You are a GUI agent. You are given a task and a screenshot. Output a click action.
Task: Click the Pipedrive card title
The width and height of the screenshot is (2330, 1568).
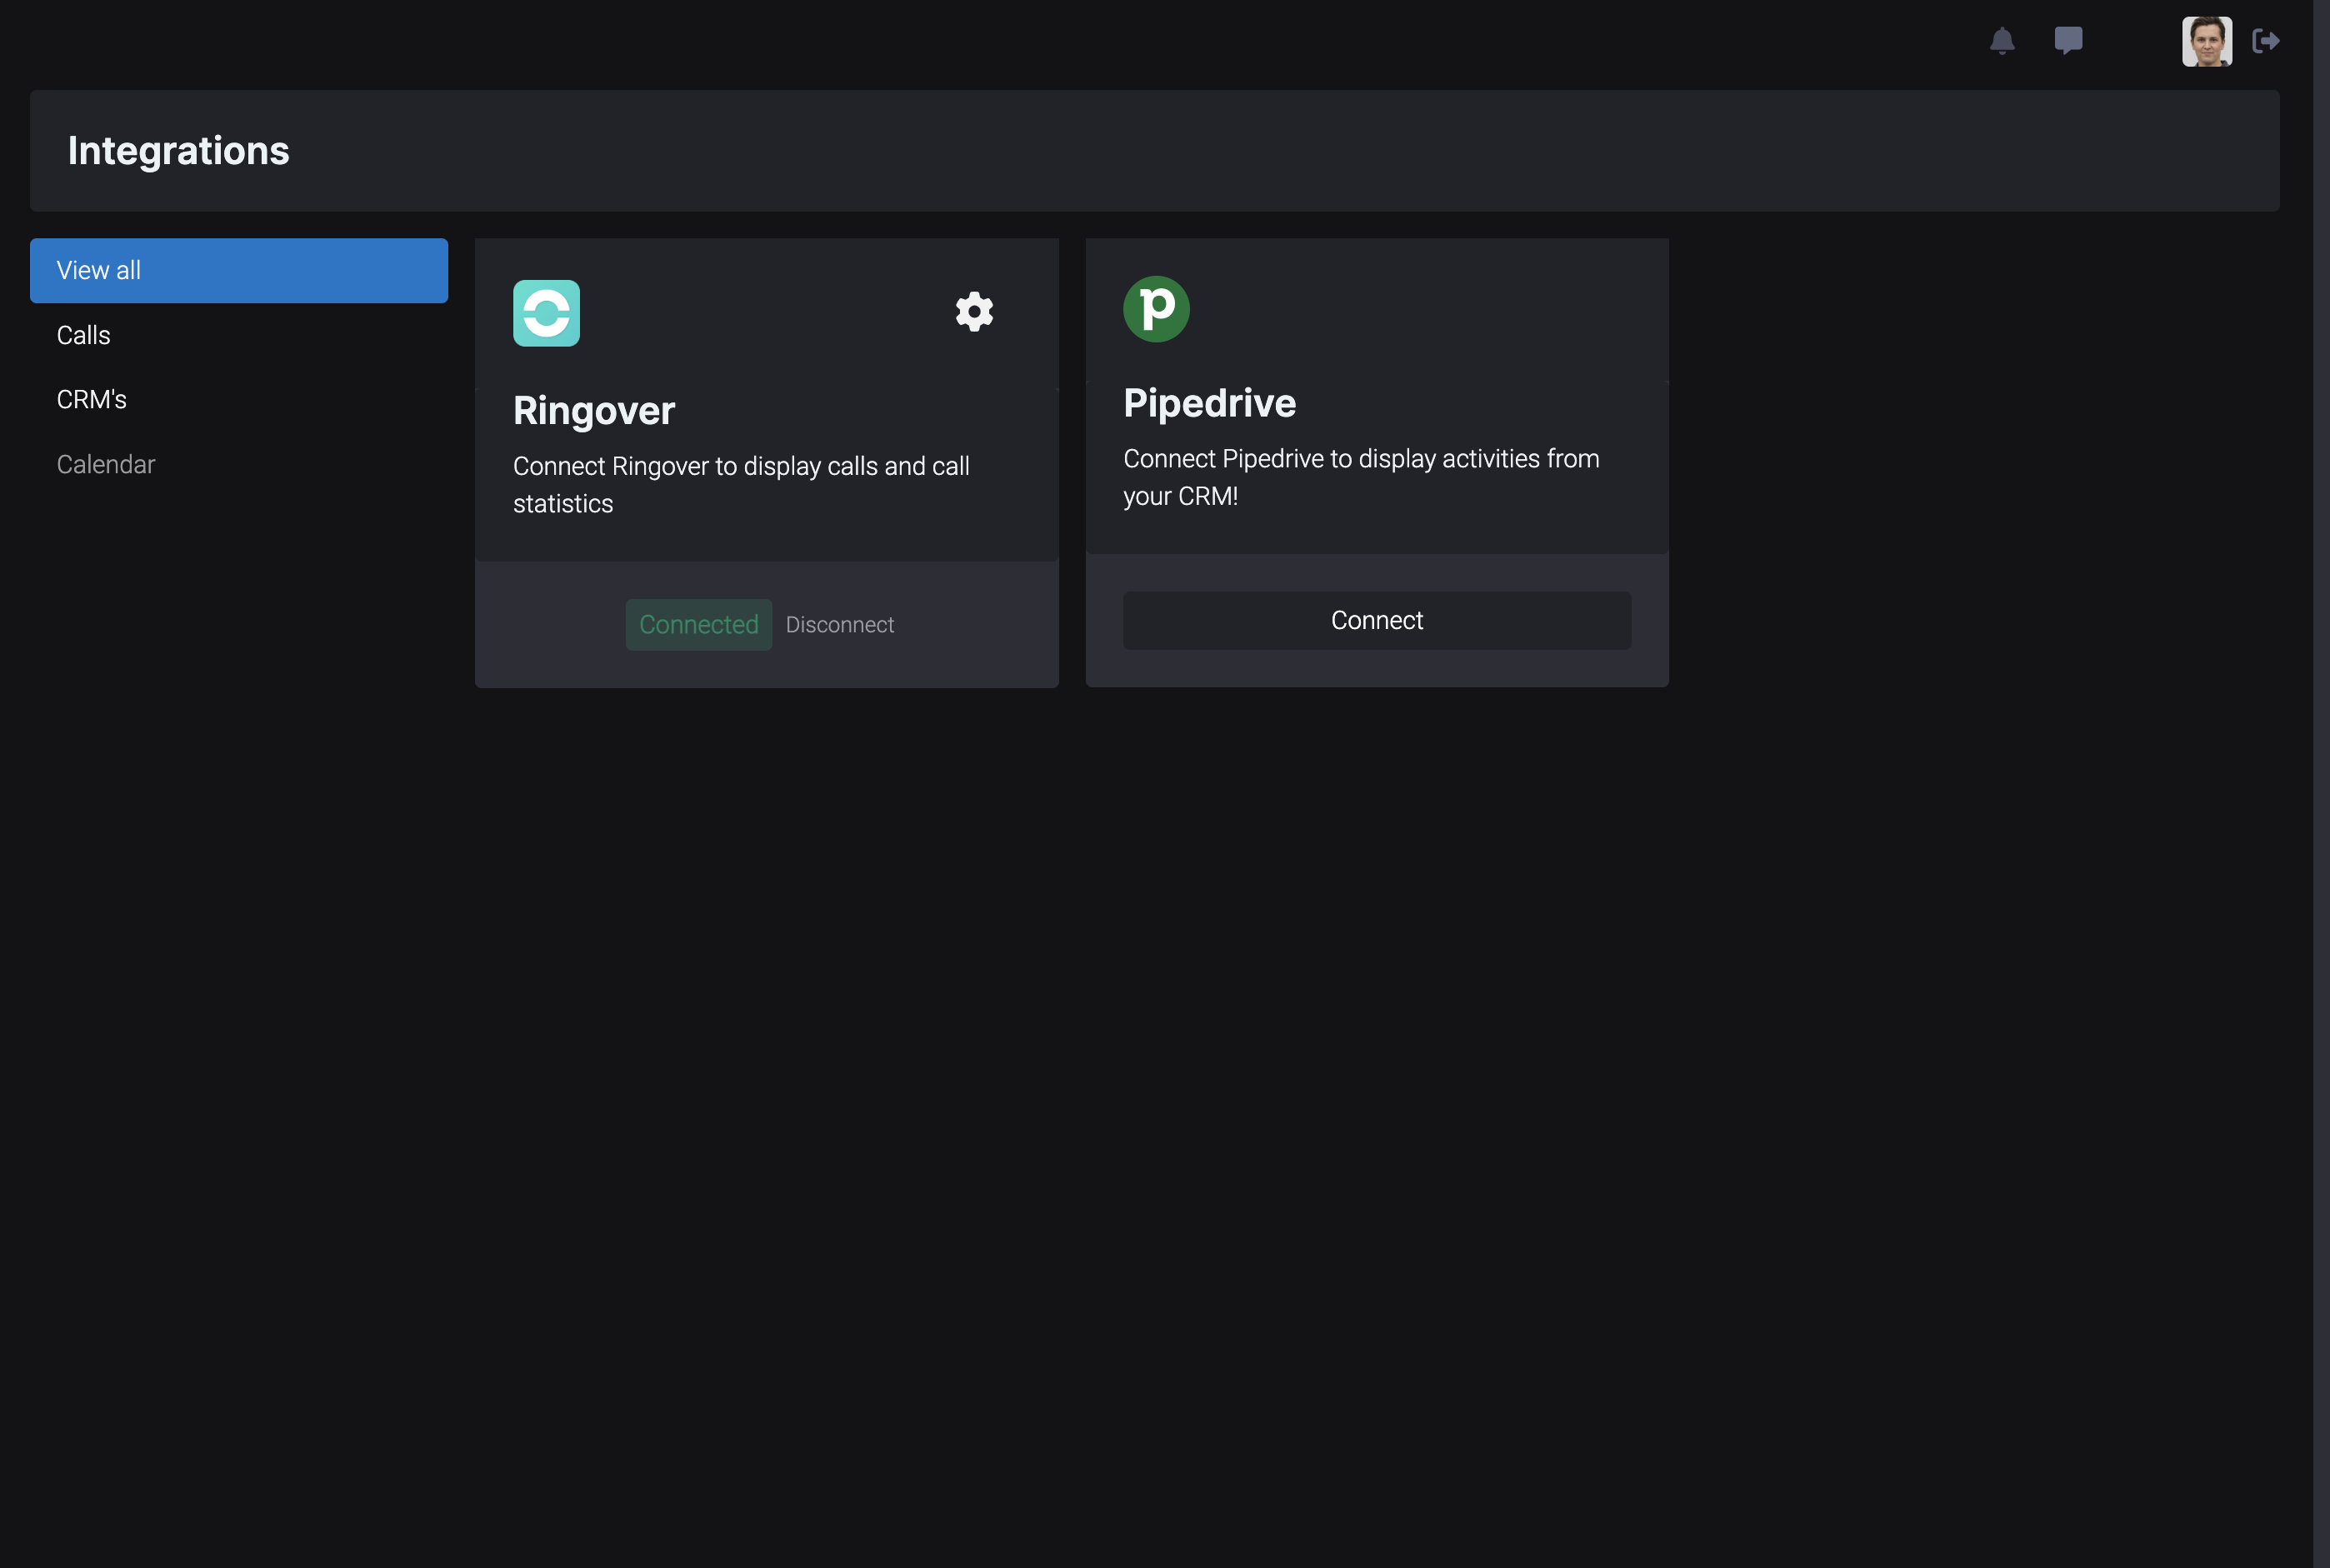[x=1210, y=403]
